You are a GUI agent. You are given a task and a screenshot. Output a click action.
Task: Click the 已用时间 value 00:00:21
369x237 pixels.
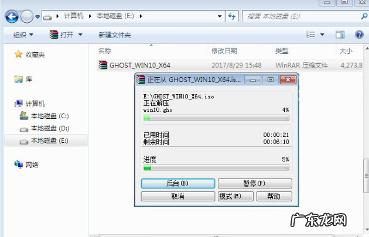(276, 135)
